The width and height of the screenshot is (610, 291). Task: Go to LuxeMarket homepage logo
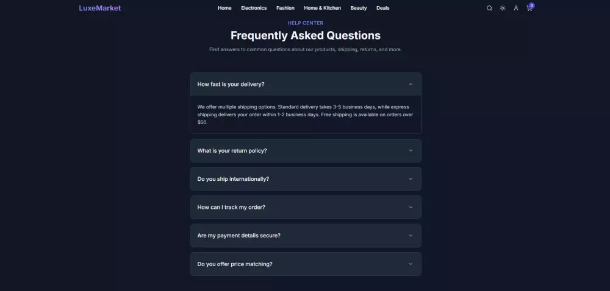click(x=100, y=8)
